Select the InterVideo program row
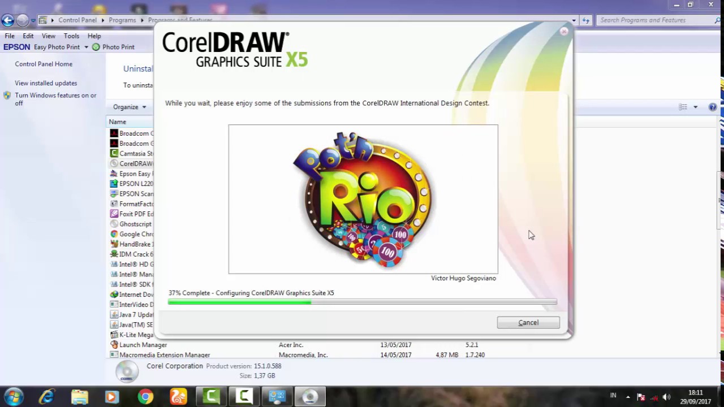 click(131, 305)
